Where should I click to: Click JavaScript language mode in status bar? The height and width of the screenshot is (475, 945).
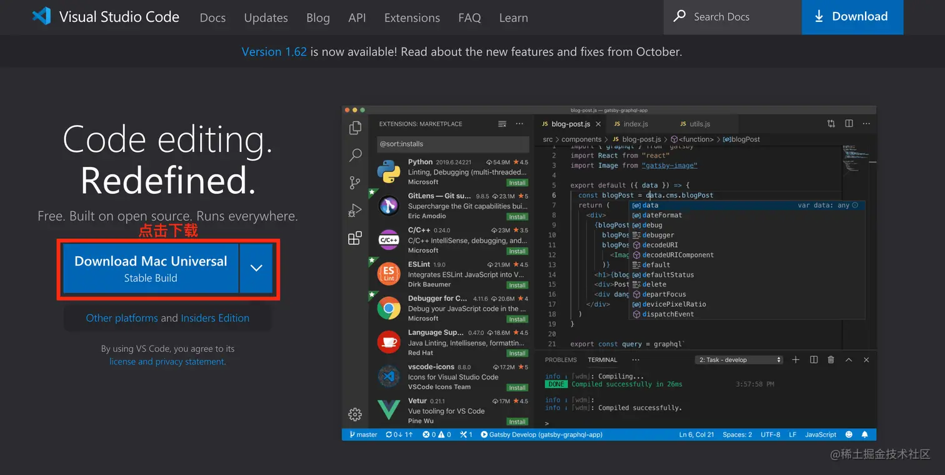coord(821,434)
